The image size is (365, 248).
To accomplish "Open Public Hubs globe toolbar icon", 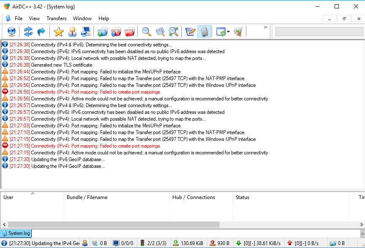I will click(x=12, y=31).
